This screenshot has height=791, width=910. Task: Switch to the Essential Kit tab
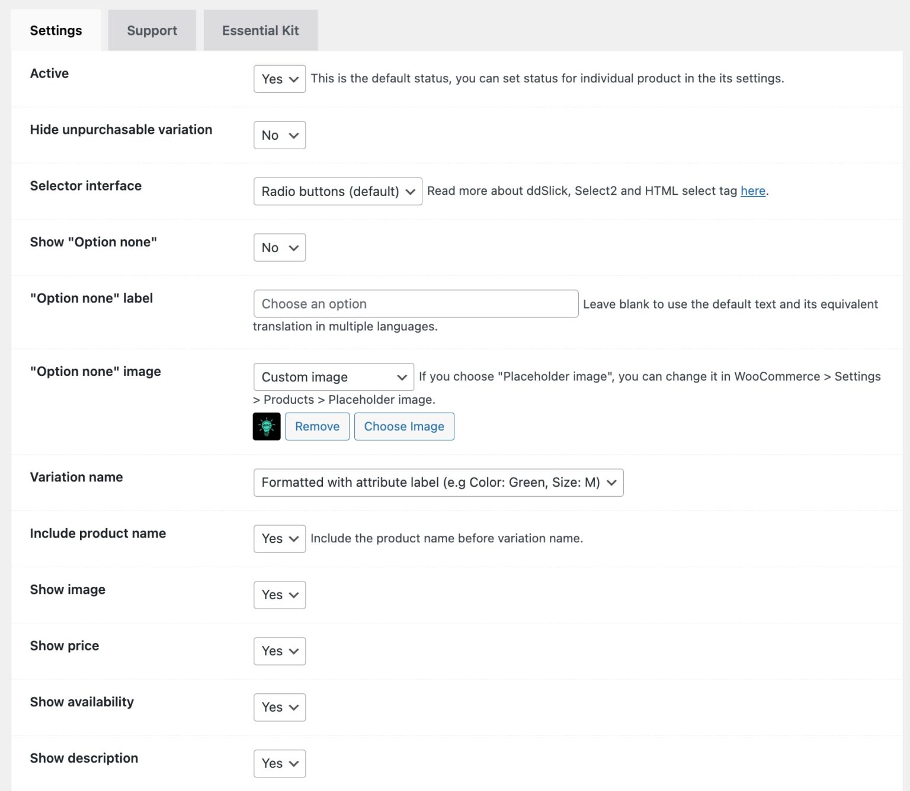coord(261,30)
